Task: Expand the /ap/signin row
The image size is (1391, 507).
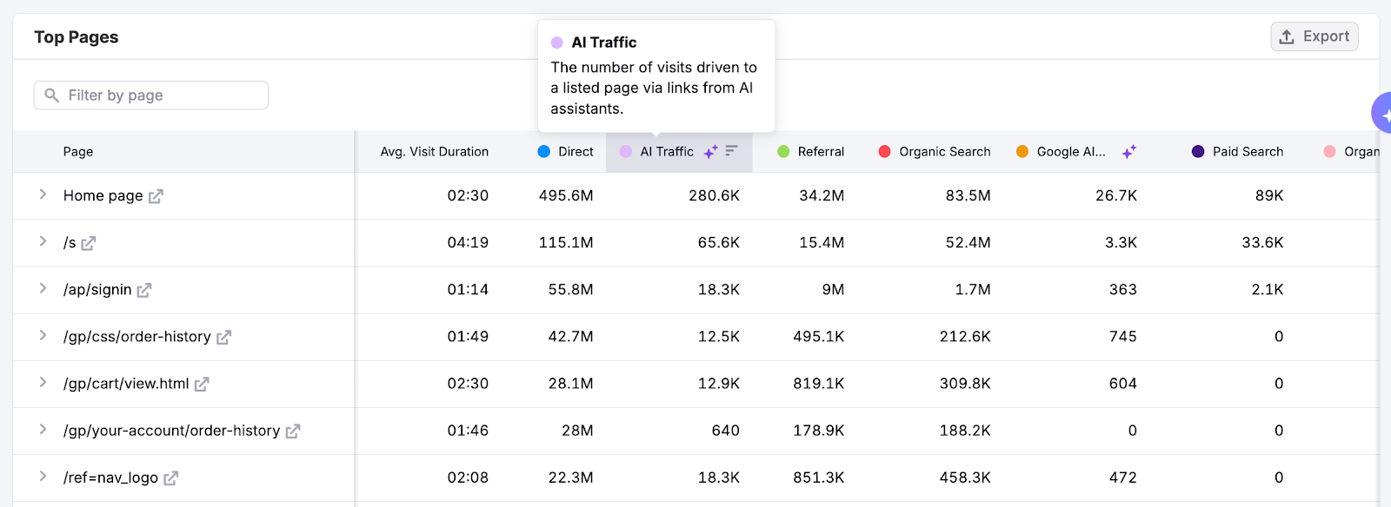Action: [x=43, y=288]
